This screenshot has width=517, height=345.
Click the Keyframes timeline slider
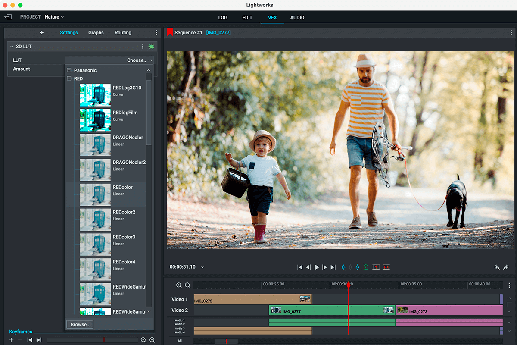pos(92,339)
